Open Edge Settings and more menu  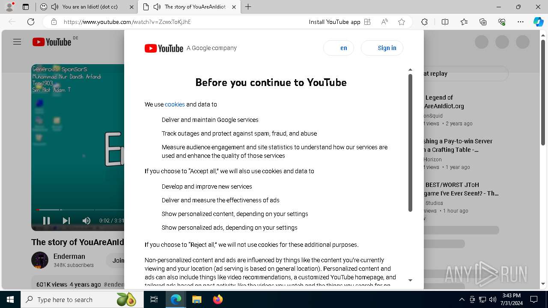click(521, 22)
